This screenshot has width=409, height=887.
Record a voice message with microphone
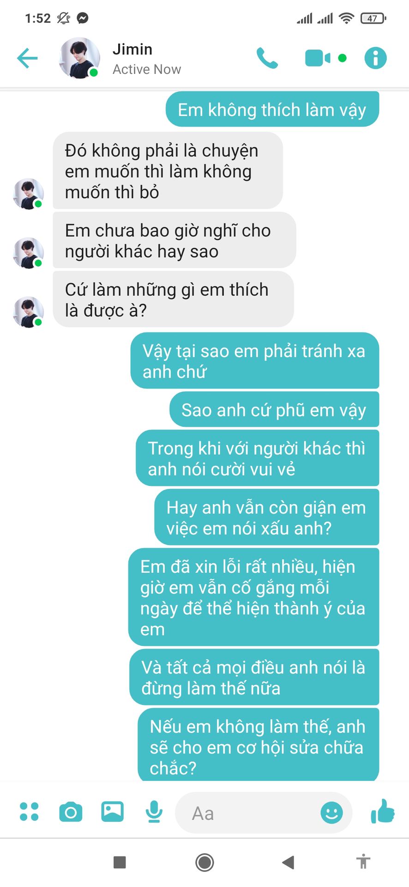(154, 812)
